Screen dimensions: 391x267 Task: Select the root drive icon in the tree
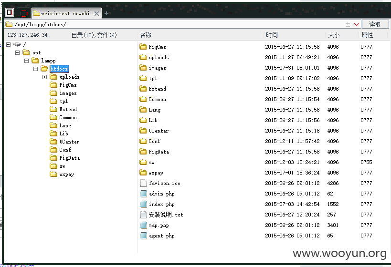pos(17,44)
